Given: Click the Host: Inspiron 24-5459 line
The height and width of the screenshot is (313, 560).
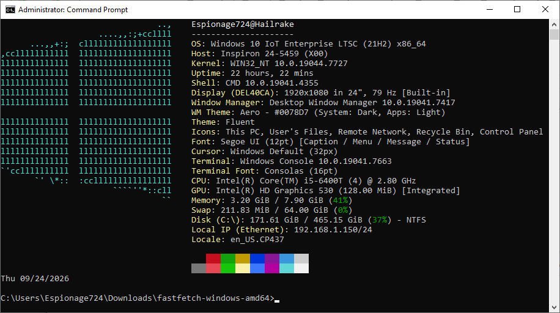Looking at the screenshot, I should [x=260, y=54].
